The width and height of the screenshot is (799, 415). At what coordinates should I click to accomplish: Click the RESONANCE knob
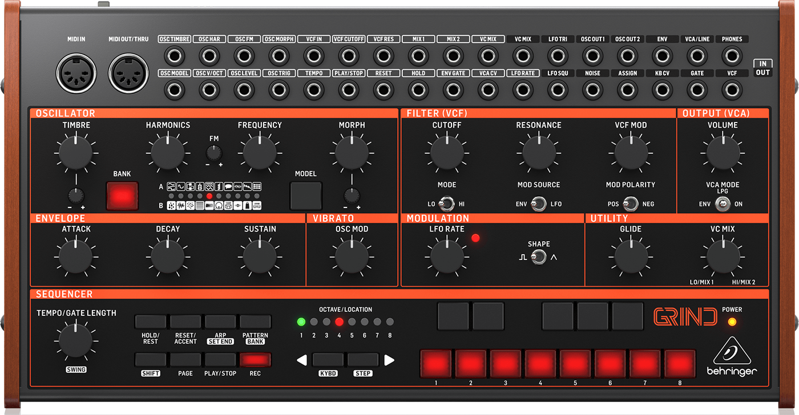coord(539,153)
